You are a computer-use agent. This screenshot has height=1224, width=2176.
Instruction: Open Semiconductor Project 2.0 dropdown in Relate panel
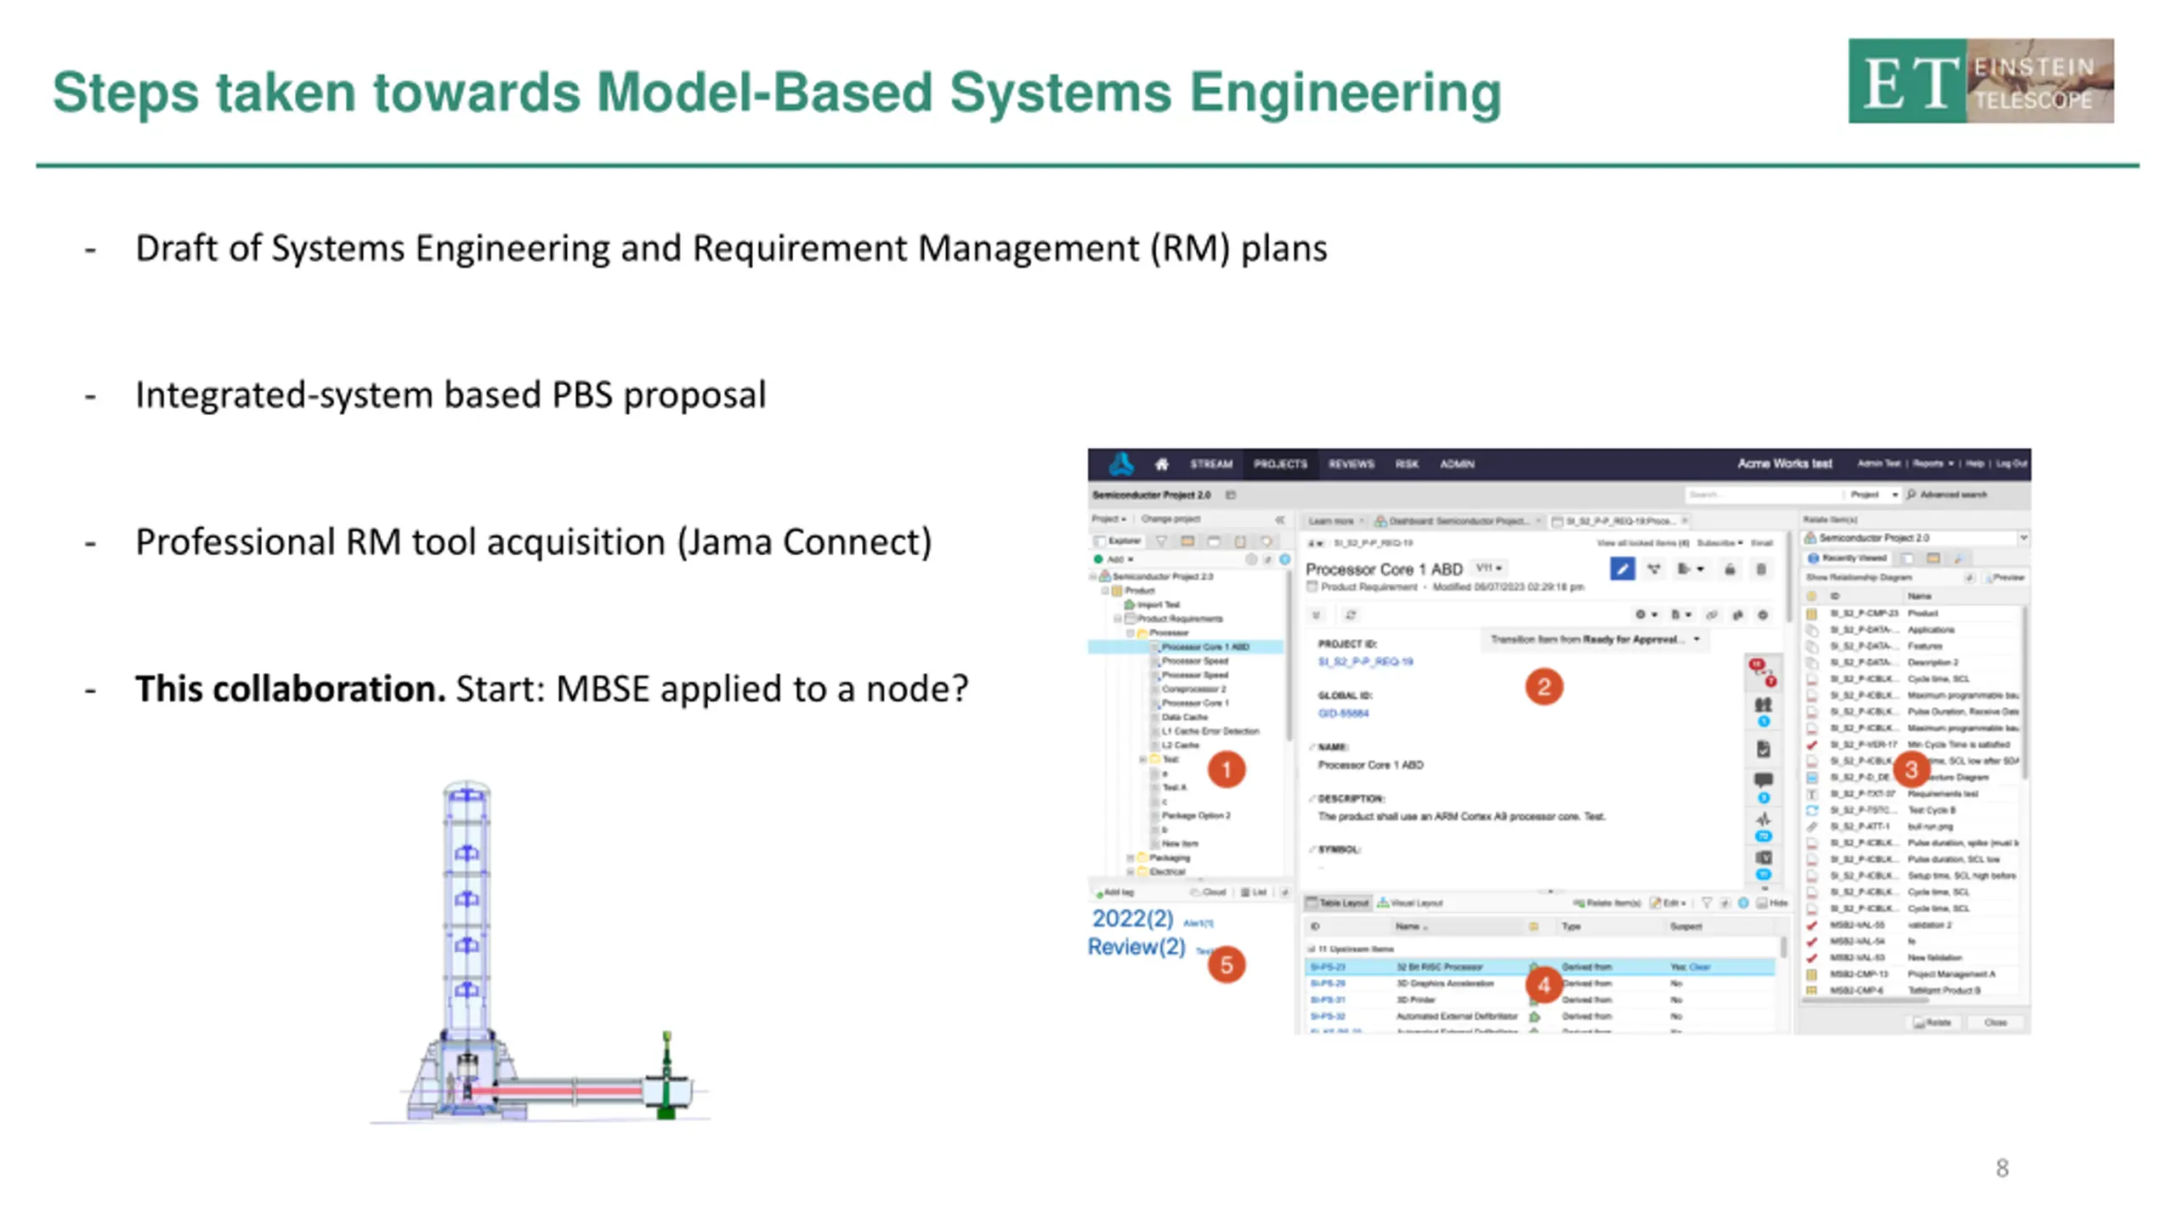point(1916,538)
